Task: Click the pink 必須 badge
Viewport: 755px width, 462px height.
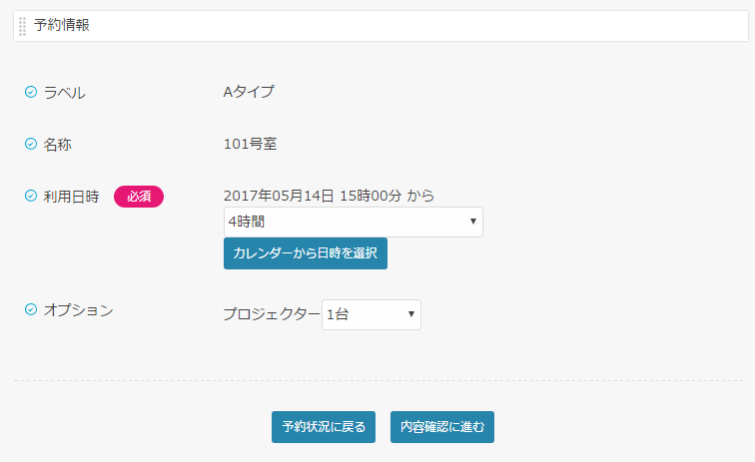Action: 139,197
